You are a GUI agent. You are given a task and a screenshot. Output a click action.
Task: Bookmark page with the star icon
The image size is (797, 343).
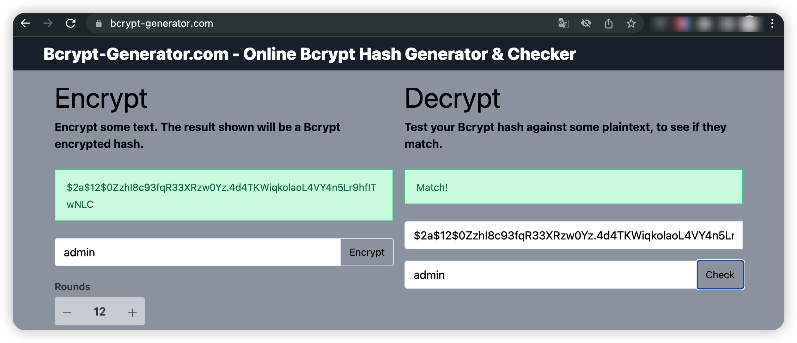tap(631, 23)
